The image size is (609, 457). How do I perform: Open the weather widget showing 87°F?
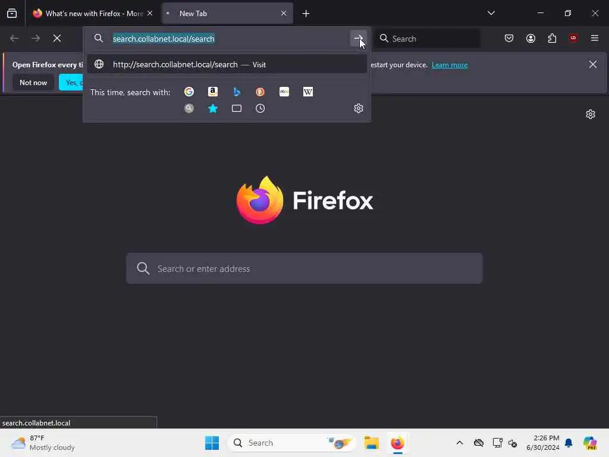point(43,443)
